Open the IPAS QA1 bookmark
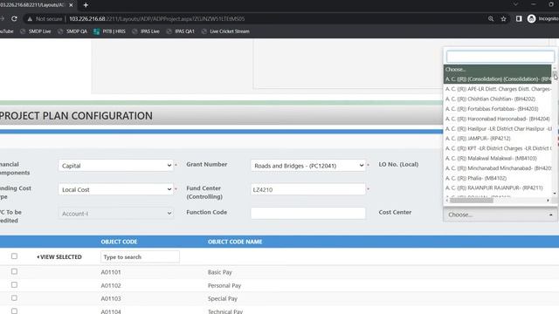This screenshot has width=559, height=314. click(181, 31)
